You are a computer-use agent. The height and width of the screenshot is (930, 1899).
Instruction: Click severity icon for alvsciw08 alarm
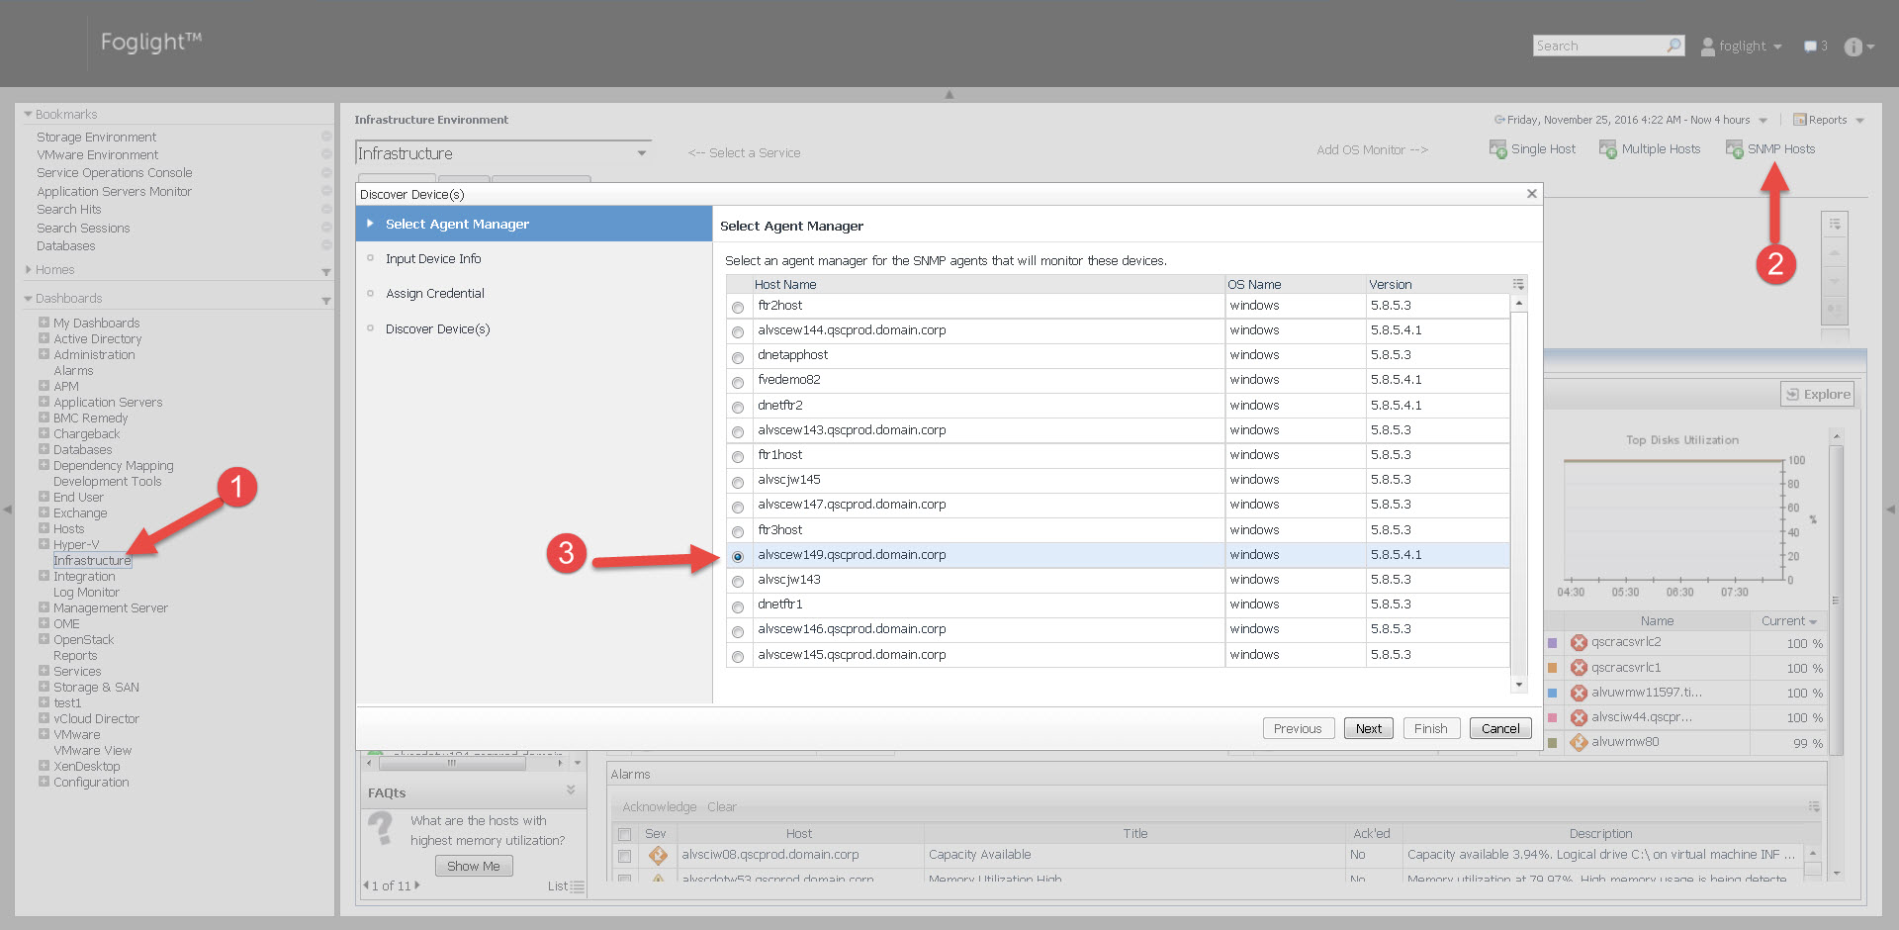(658, 855)
